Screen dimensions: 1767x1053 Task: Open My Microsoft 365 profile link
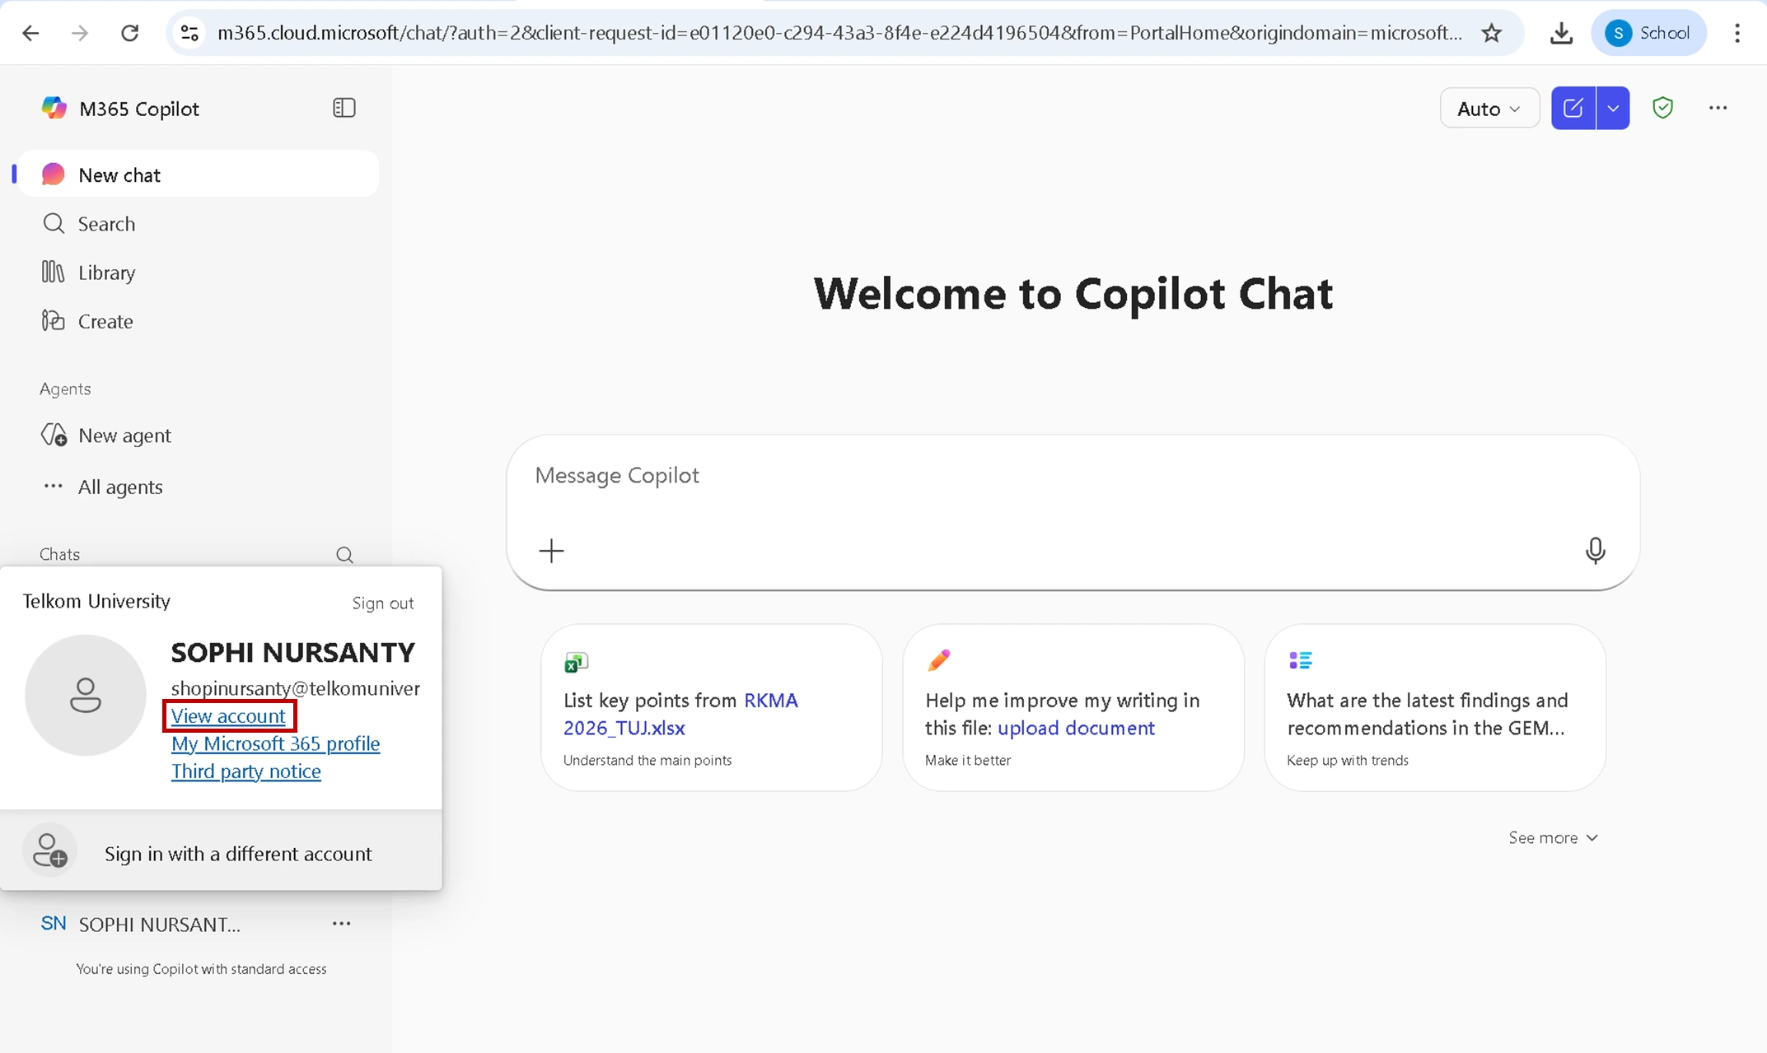(x=275, y=743)
